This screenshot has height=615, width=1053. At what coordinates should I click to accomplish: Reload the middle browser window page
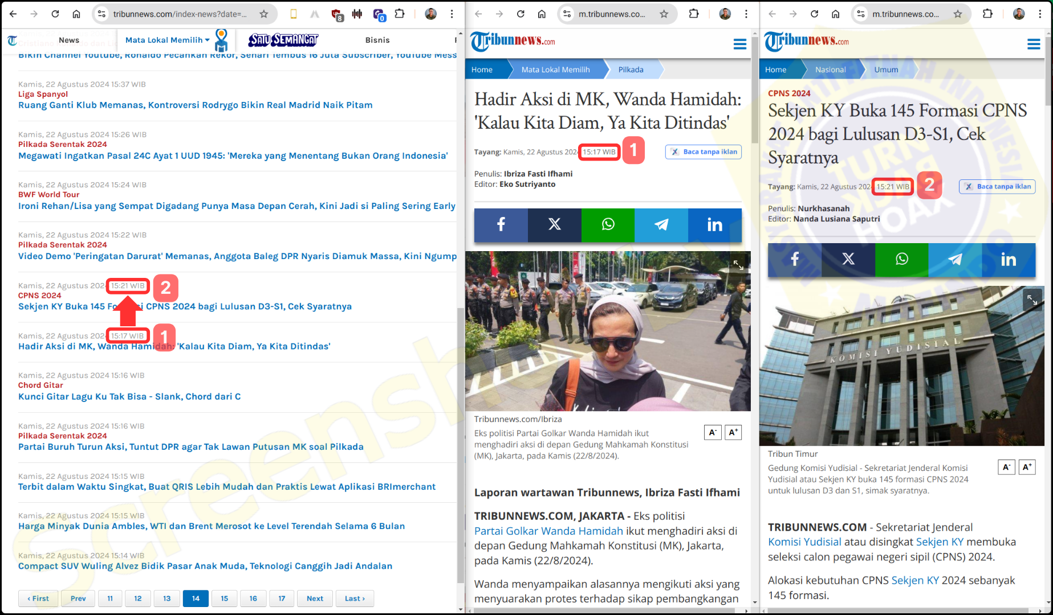coord(521,14)
